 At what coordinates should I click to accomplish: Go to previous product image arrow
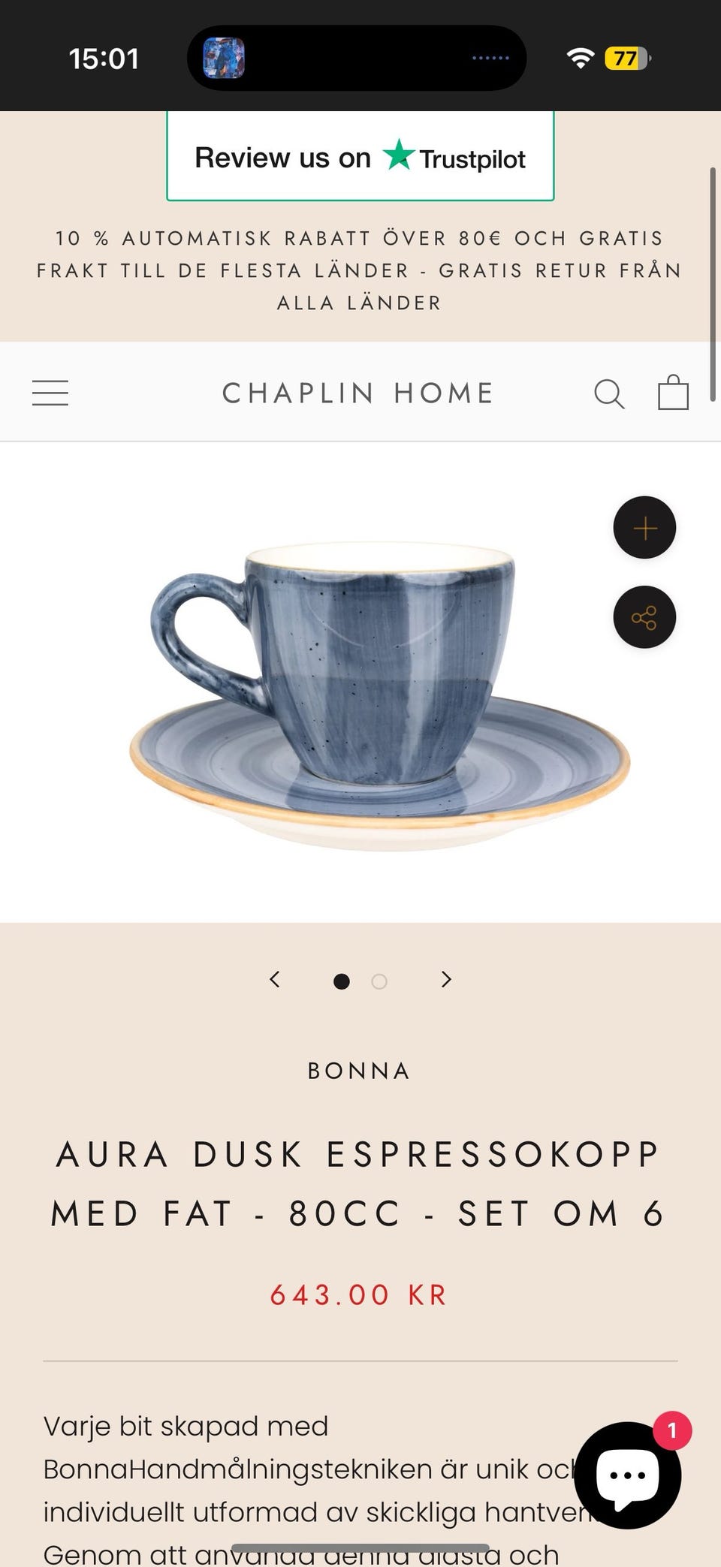click(275, 979)
